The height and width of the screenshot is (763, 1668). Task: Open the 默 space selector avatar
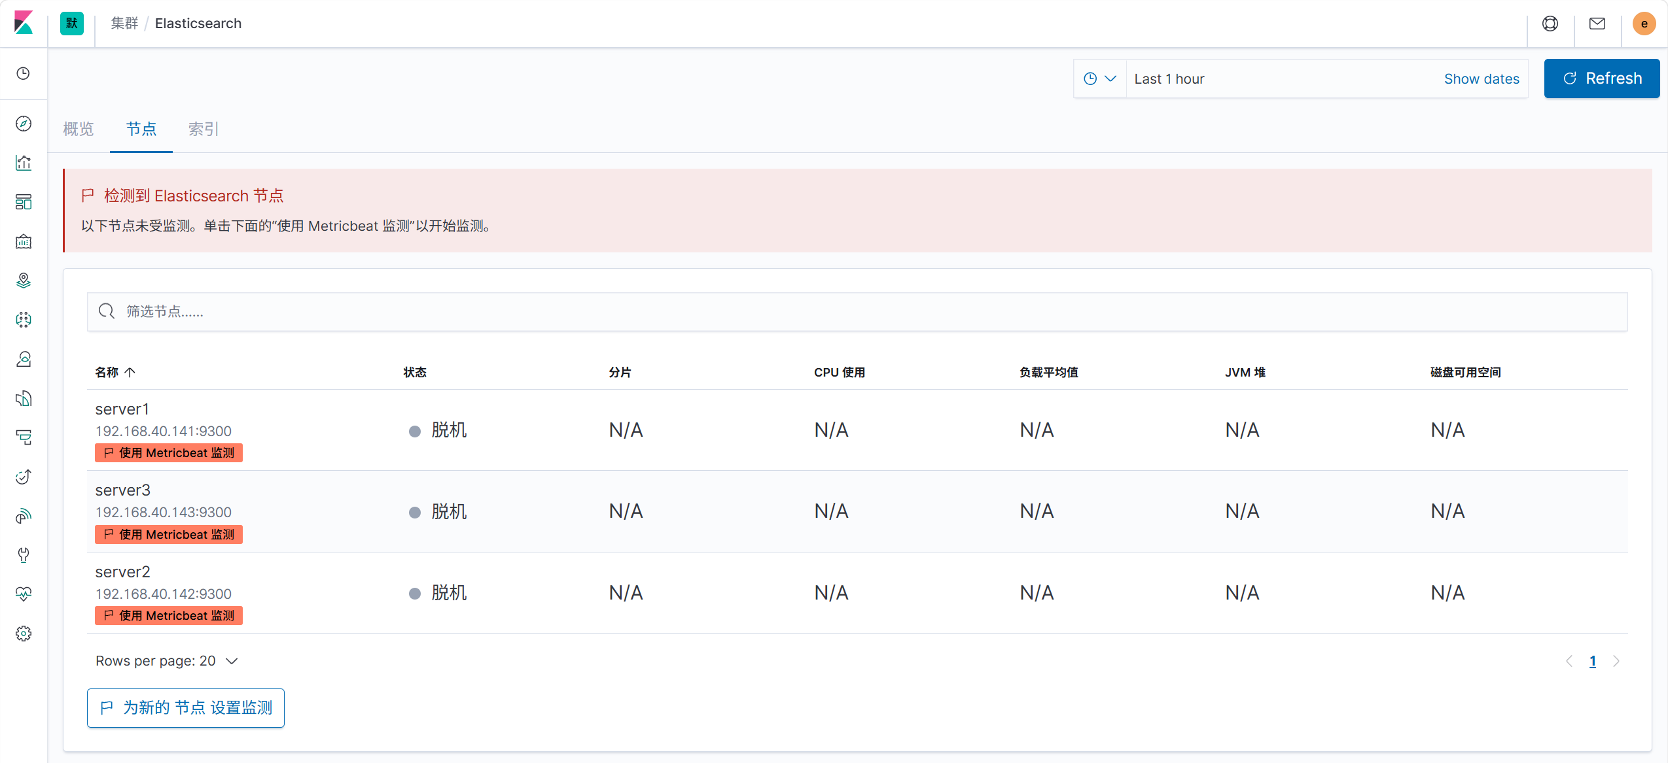pos(72,24)
